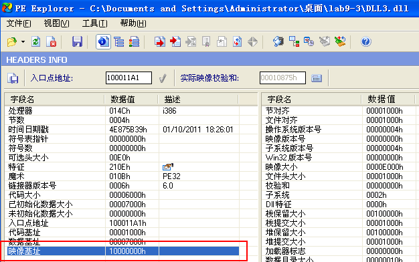Select the 堆提交大小 row
The width and height of the screenshot is (419, 262).
[x=340, y=242]
